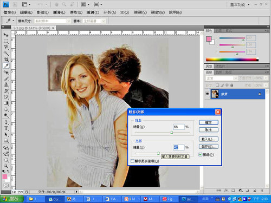Click the OK button in Shadows/Highlights dialog
Screen dimensions: 271x203
coord(209,122)
